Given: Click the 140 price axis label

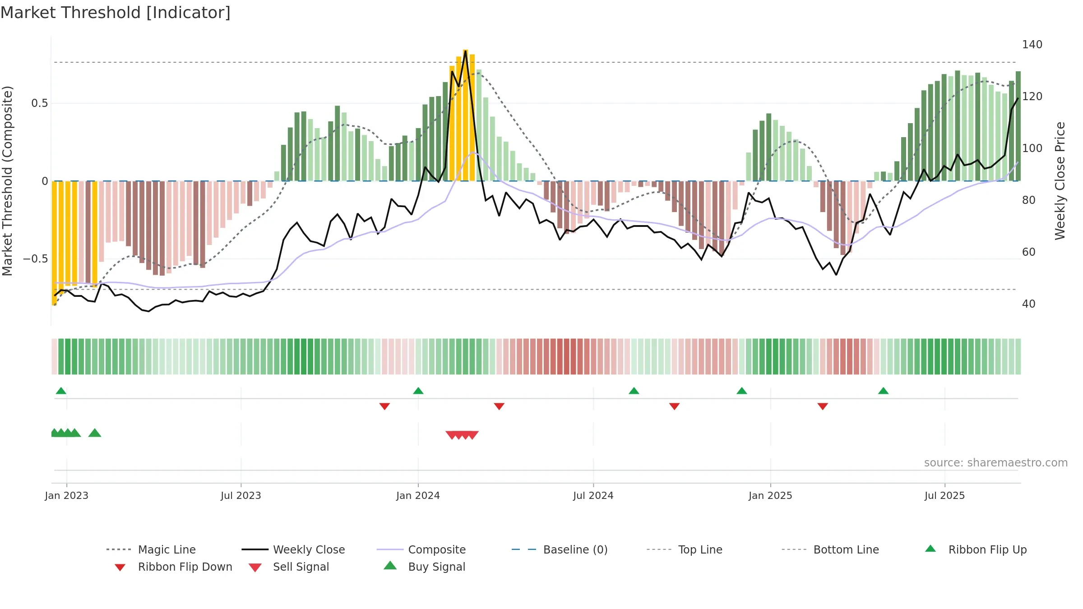Looking at the screenshot, I should (1032, 45).
